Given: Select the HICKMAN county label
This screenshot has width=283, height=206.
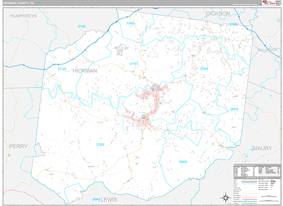Looking at the screenshot, I should [x=85, y=71].
